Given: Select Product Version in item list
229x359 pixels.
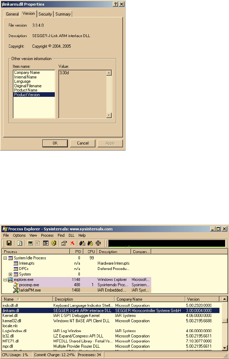Looking at the screenshot, I should [34, 95].
